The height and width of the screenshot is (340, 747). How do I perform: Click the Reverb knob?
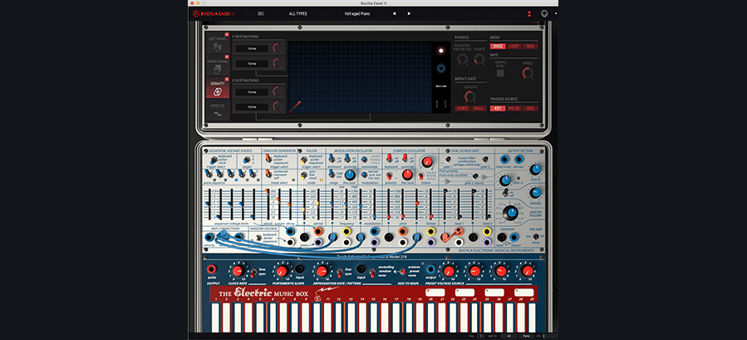pyautogui.click(x=535, y=193)
